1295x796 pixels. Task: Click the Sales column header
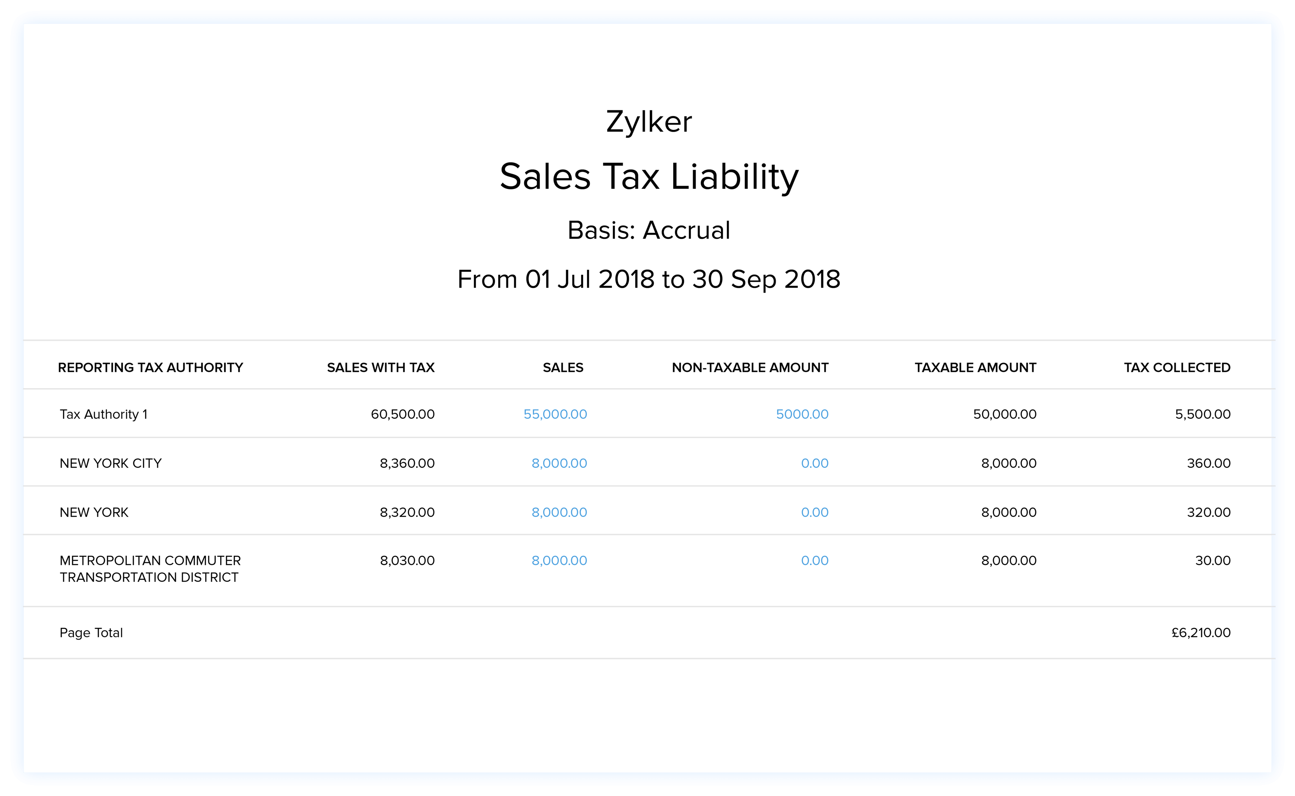[x=563, y=367]
